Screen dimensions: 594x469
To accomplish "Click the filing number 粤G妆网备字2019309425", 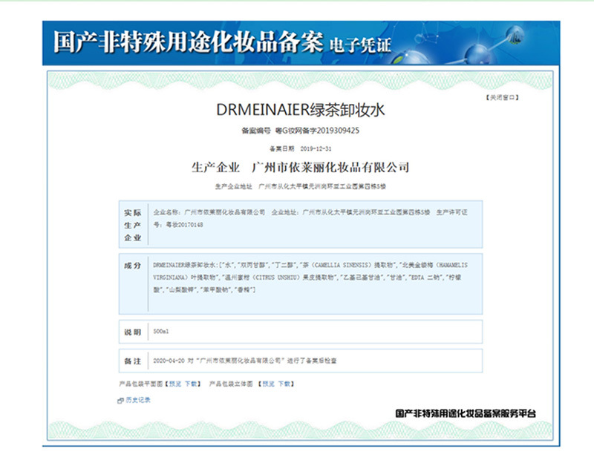I will click(x=317, y=131).
